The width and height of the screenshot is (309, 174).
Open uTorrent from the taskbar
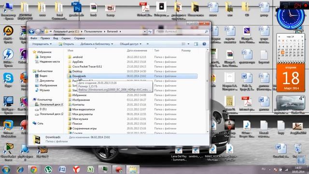pyautogui.click(x=48, y=170)
